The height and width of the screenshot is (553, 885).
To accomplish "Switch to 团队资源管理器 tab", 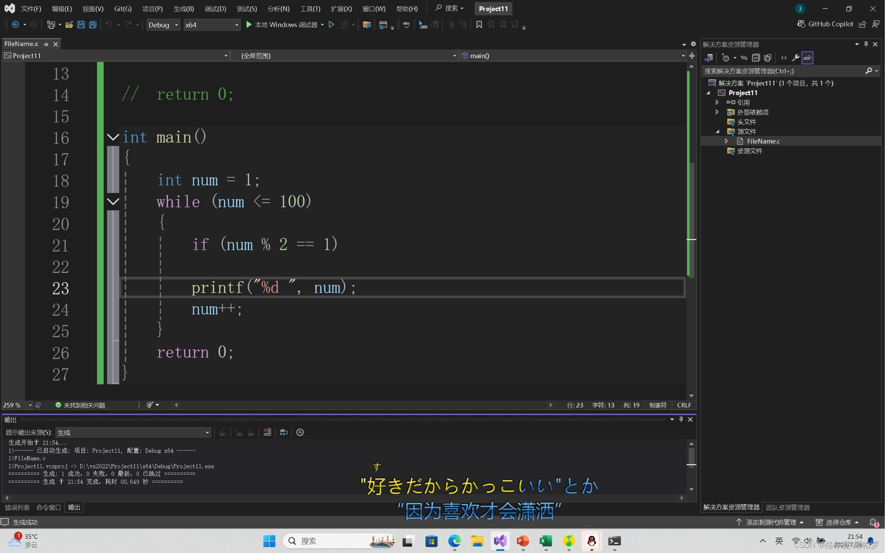I will (x=788, y=507).
